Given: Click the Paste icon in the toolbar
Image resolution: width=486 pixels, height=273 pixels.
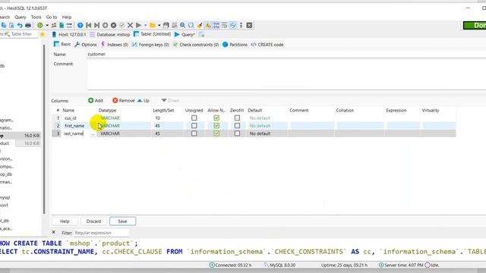Looking at the screenshot, I should pos(11,25).
